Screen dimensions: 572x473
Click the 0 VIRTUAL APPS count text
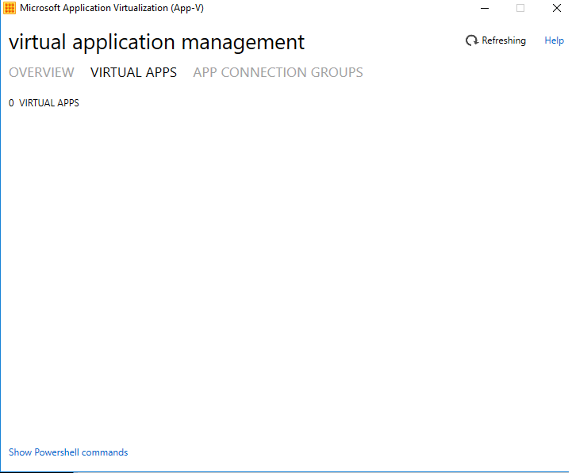click(44, 103)
